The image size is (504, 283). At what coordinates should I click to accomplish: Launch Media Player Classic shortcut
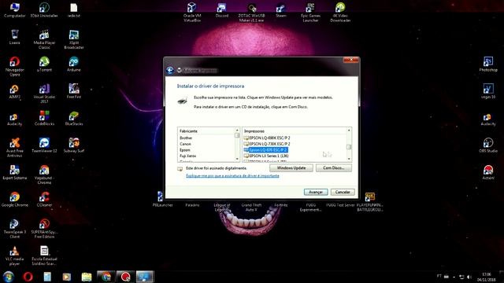coord(44,39)
